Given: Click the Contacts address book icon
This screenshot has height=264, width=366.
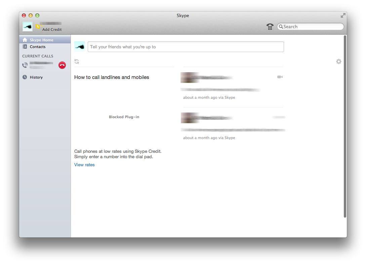Looking at the screenshot, I should click(x=25, y=47).
